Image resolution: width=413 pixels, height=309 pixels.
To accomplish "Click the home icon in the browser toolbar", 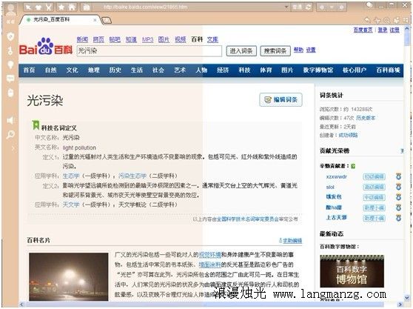I will pyautogui.click(x=73, y=7).
